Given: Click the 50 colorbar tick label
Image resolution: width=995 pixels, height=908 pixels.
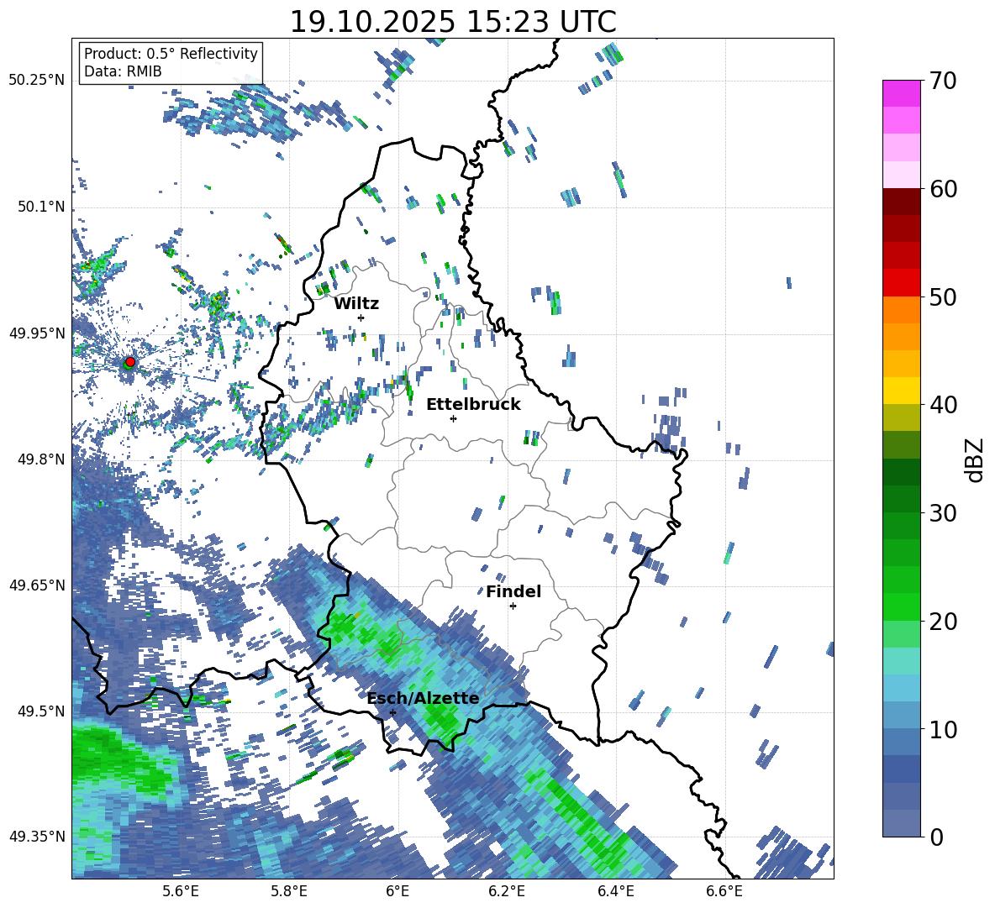Looking at the screenshot, I should pyautogui.click(x=942, y=297).
